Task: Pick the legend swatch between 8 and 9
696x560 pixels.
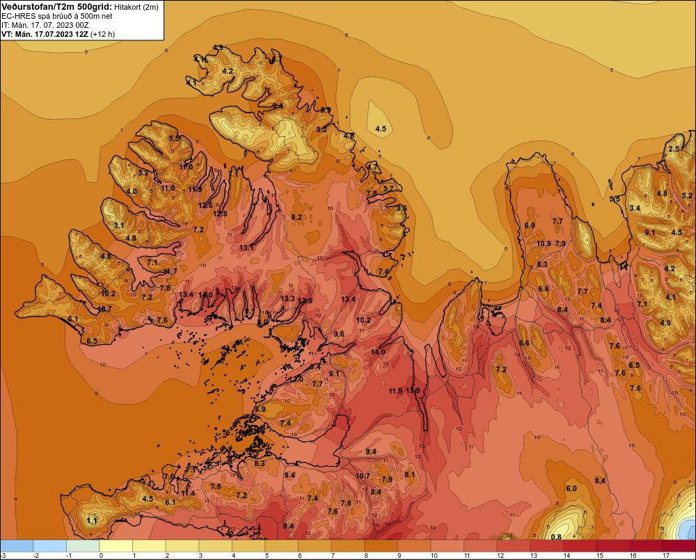Action: [381, 546]
